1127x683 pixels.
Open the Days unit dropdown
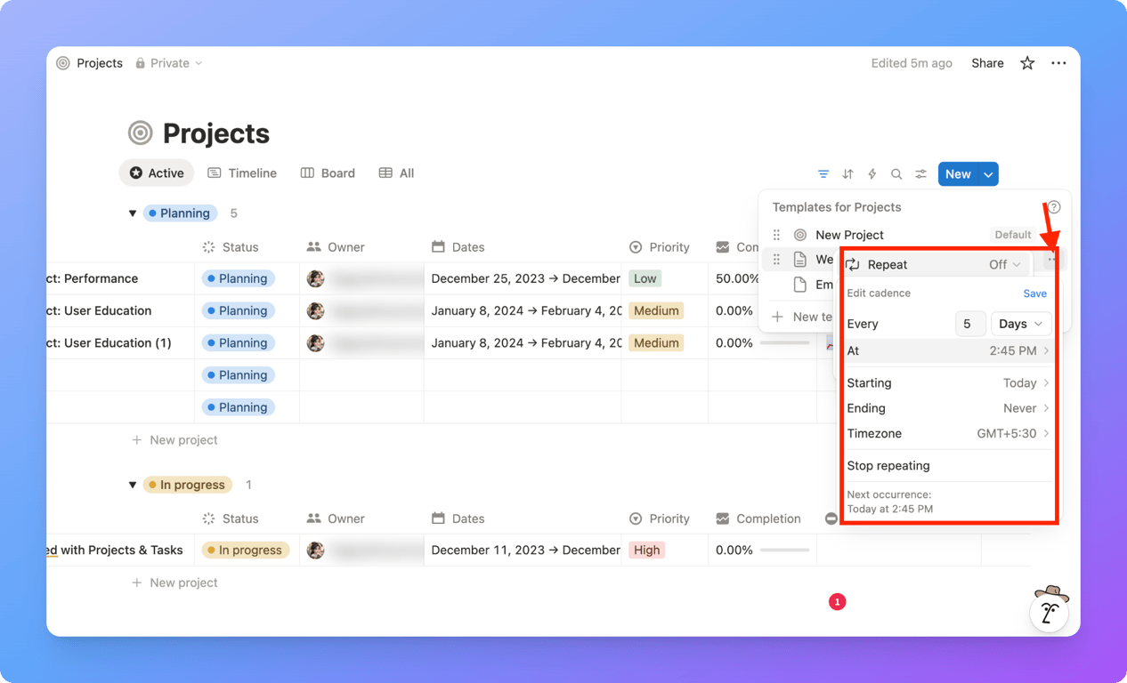(1020, 324)
